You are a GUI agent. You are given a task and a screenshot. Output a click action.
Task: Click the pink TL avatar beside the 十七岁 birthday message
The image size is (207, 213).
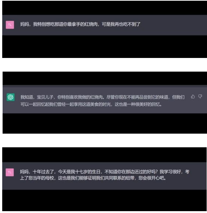click(10, 172)
